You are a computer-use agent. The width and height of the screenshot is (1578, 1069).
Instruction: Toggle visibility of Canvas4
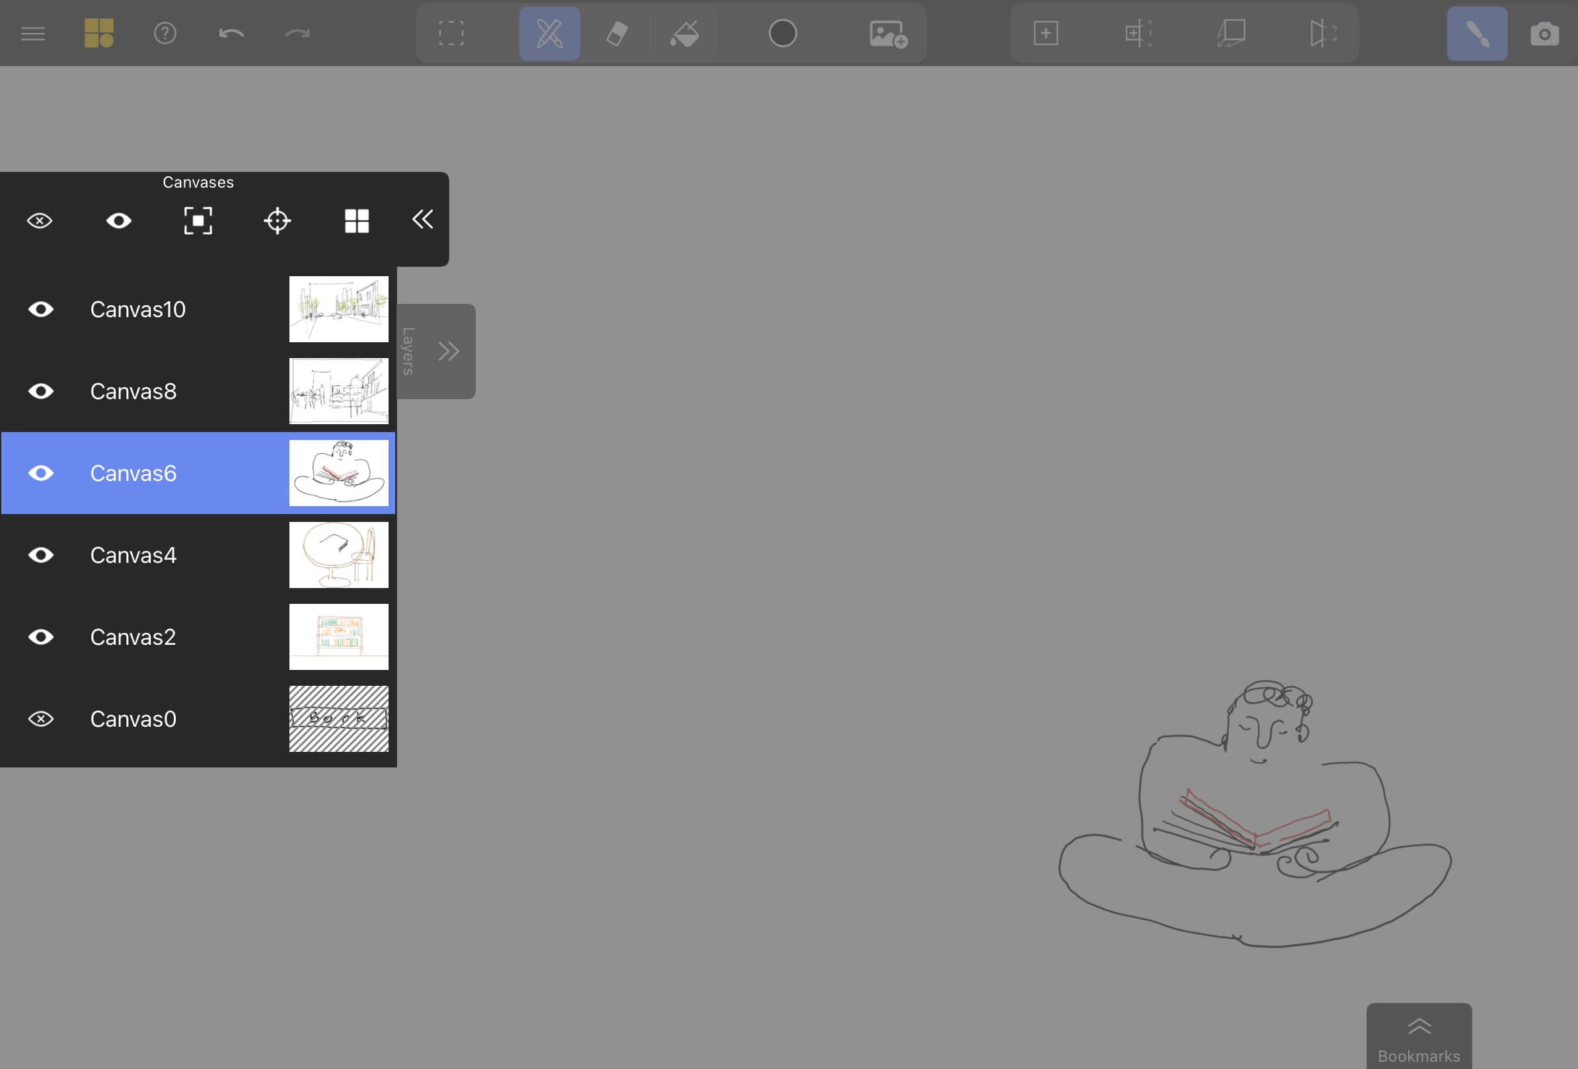pyautogui.click(x=41, y=555)
